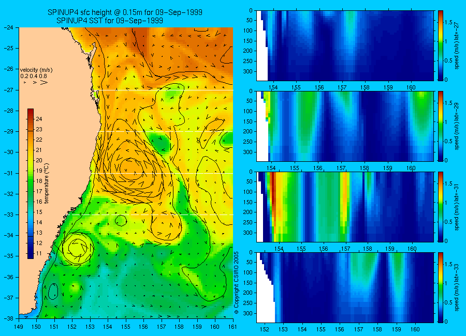Viewport: 466px width, 336px height.
Task: Click the SPINUP4 sfc height title text
Action: [x=125, y=12]
